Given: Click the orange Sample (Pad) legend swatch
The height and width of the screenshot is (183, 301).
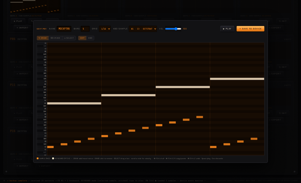Looking at the screenshot, I should point(38,158).
